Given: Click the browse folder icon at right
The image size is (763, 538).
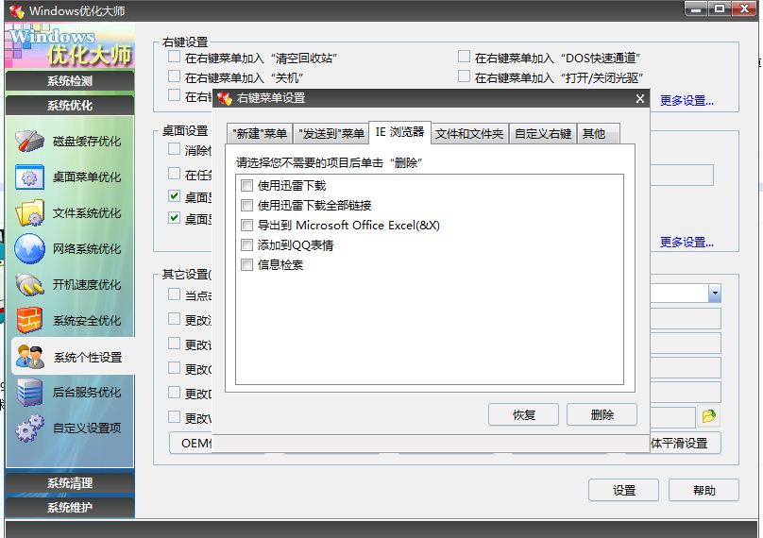Looking at the screenshot, I should pos(709,416).
